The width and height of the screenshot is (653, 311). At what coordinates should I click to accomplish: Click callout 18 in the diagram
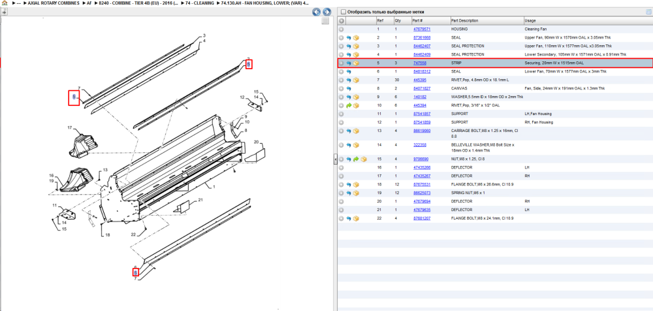point(108,235)
